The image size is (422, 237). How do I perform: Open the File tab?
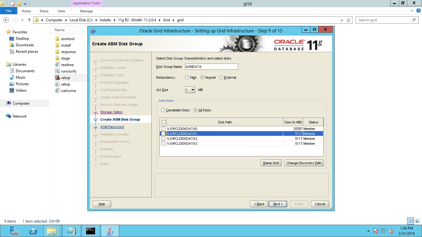(x=9, y=11)
